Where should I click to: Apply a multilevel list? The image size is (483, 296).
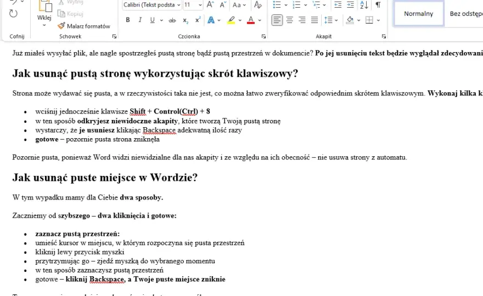point(316,5)
